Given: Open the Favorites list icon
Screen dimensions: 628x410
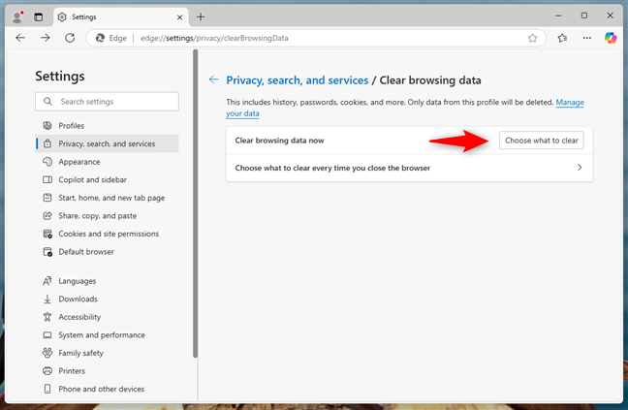Looking at the screenshot, I should point(562,38).
